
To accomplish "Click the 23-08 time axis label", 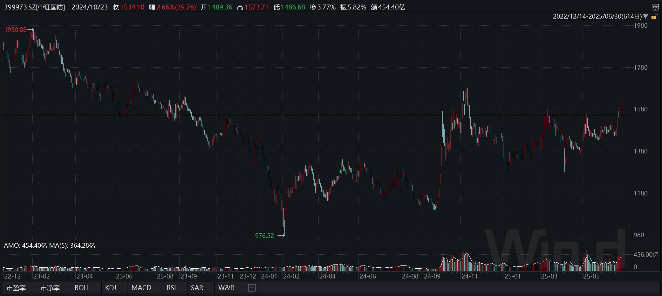I will (x=165, y=276).
